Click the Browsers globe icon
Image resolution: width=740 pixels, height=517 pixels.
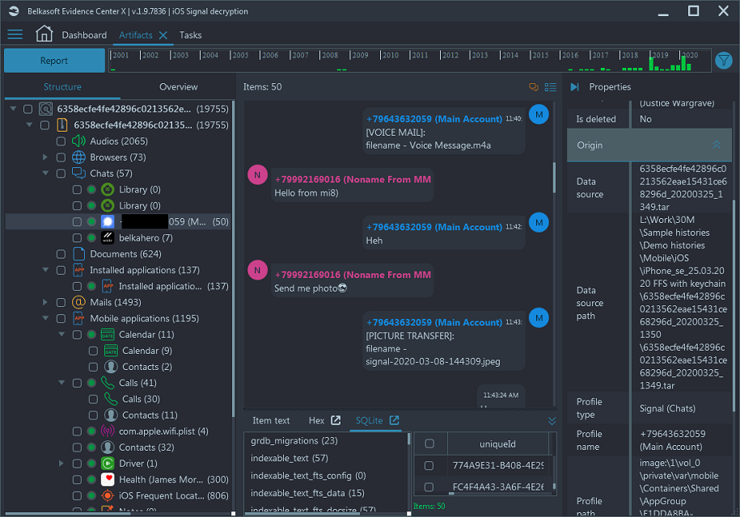[x=78, y=157]
